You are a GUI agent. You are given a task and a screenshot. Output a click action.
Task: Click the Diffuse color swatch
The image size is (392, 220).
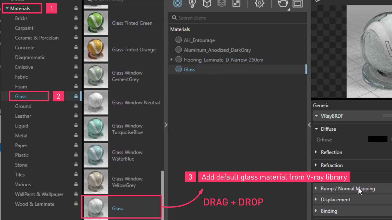pos(377,139)
